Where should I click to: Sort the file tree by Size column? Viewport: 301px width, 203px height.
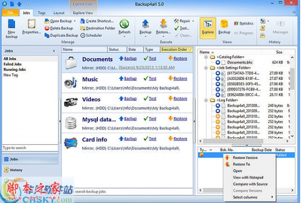click(279, 52)
